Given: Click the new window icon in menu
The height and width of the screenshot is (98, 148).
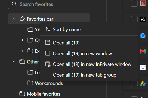Looking at the screenshot, I should pos(48,53).
